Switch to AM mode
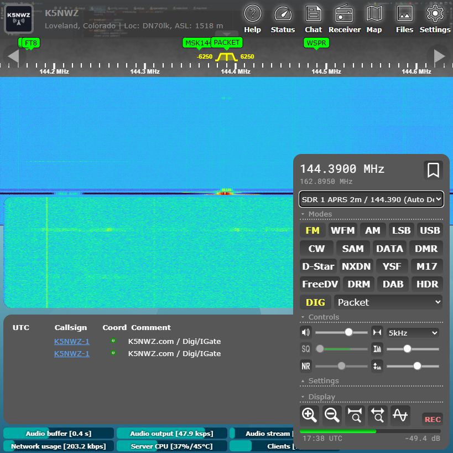 click(x=373, y=230)
